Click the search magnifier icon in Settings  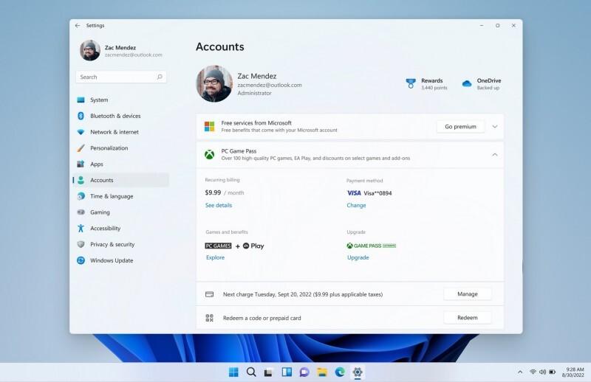160,77
